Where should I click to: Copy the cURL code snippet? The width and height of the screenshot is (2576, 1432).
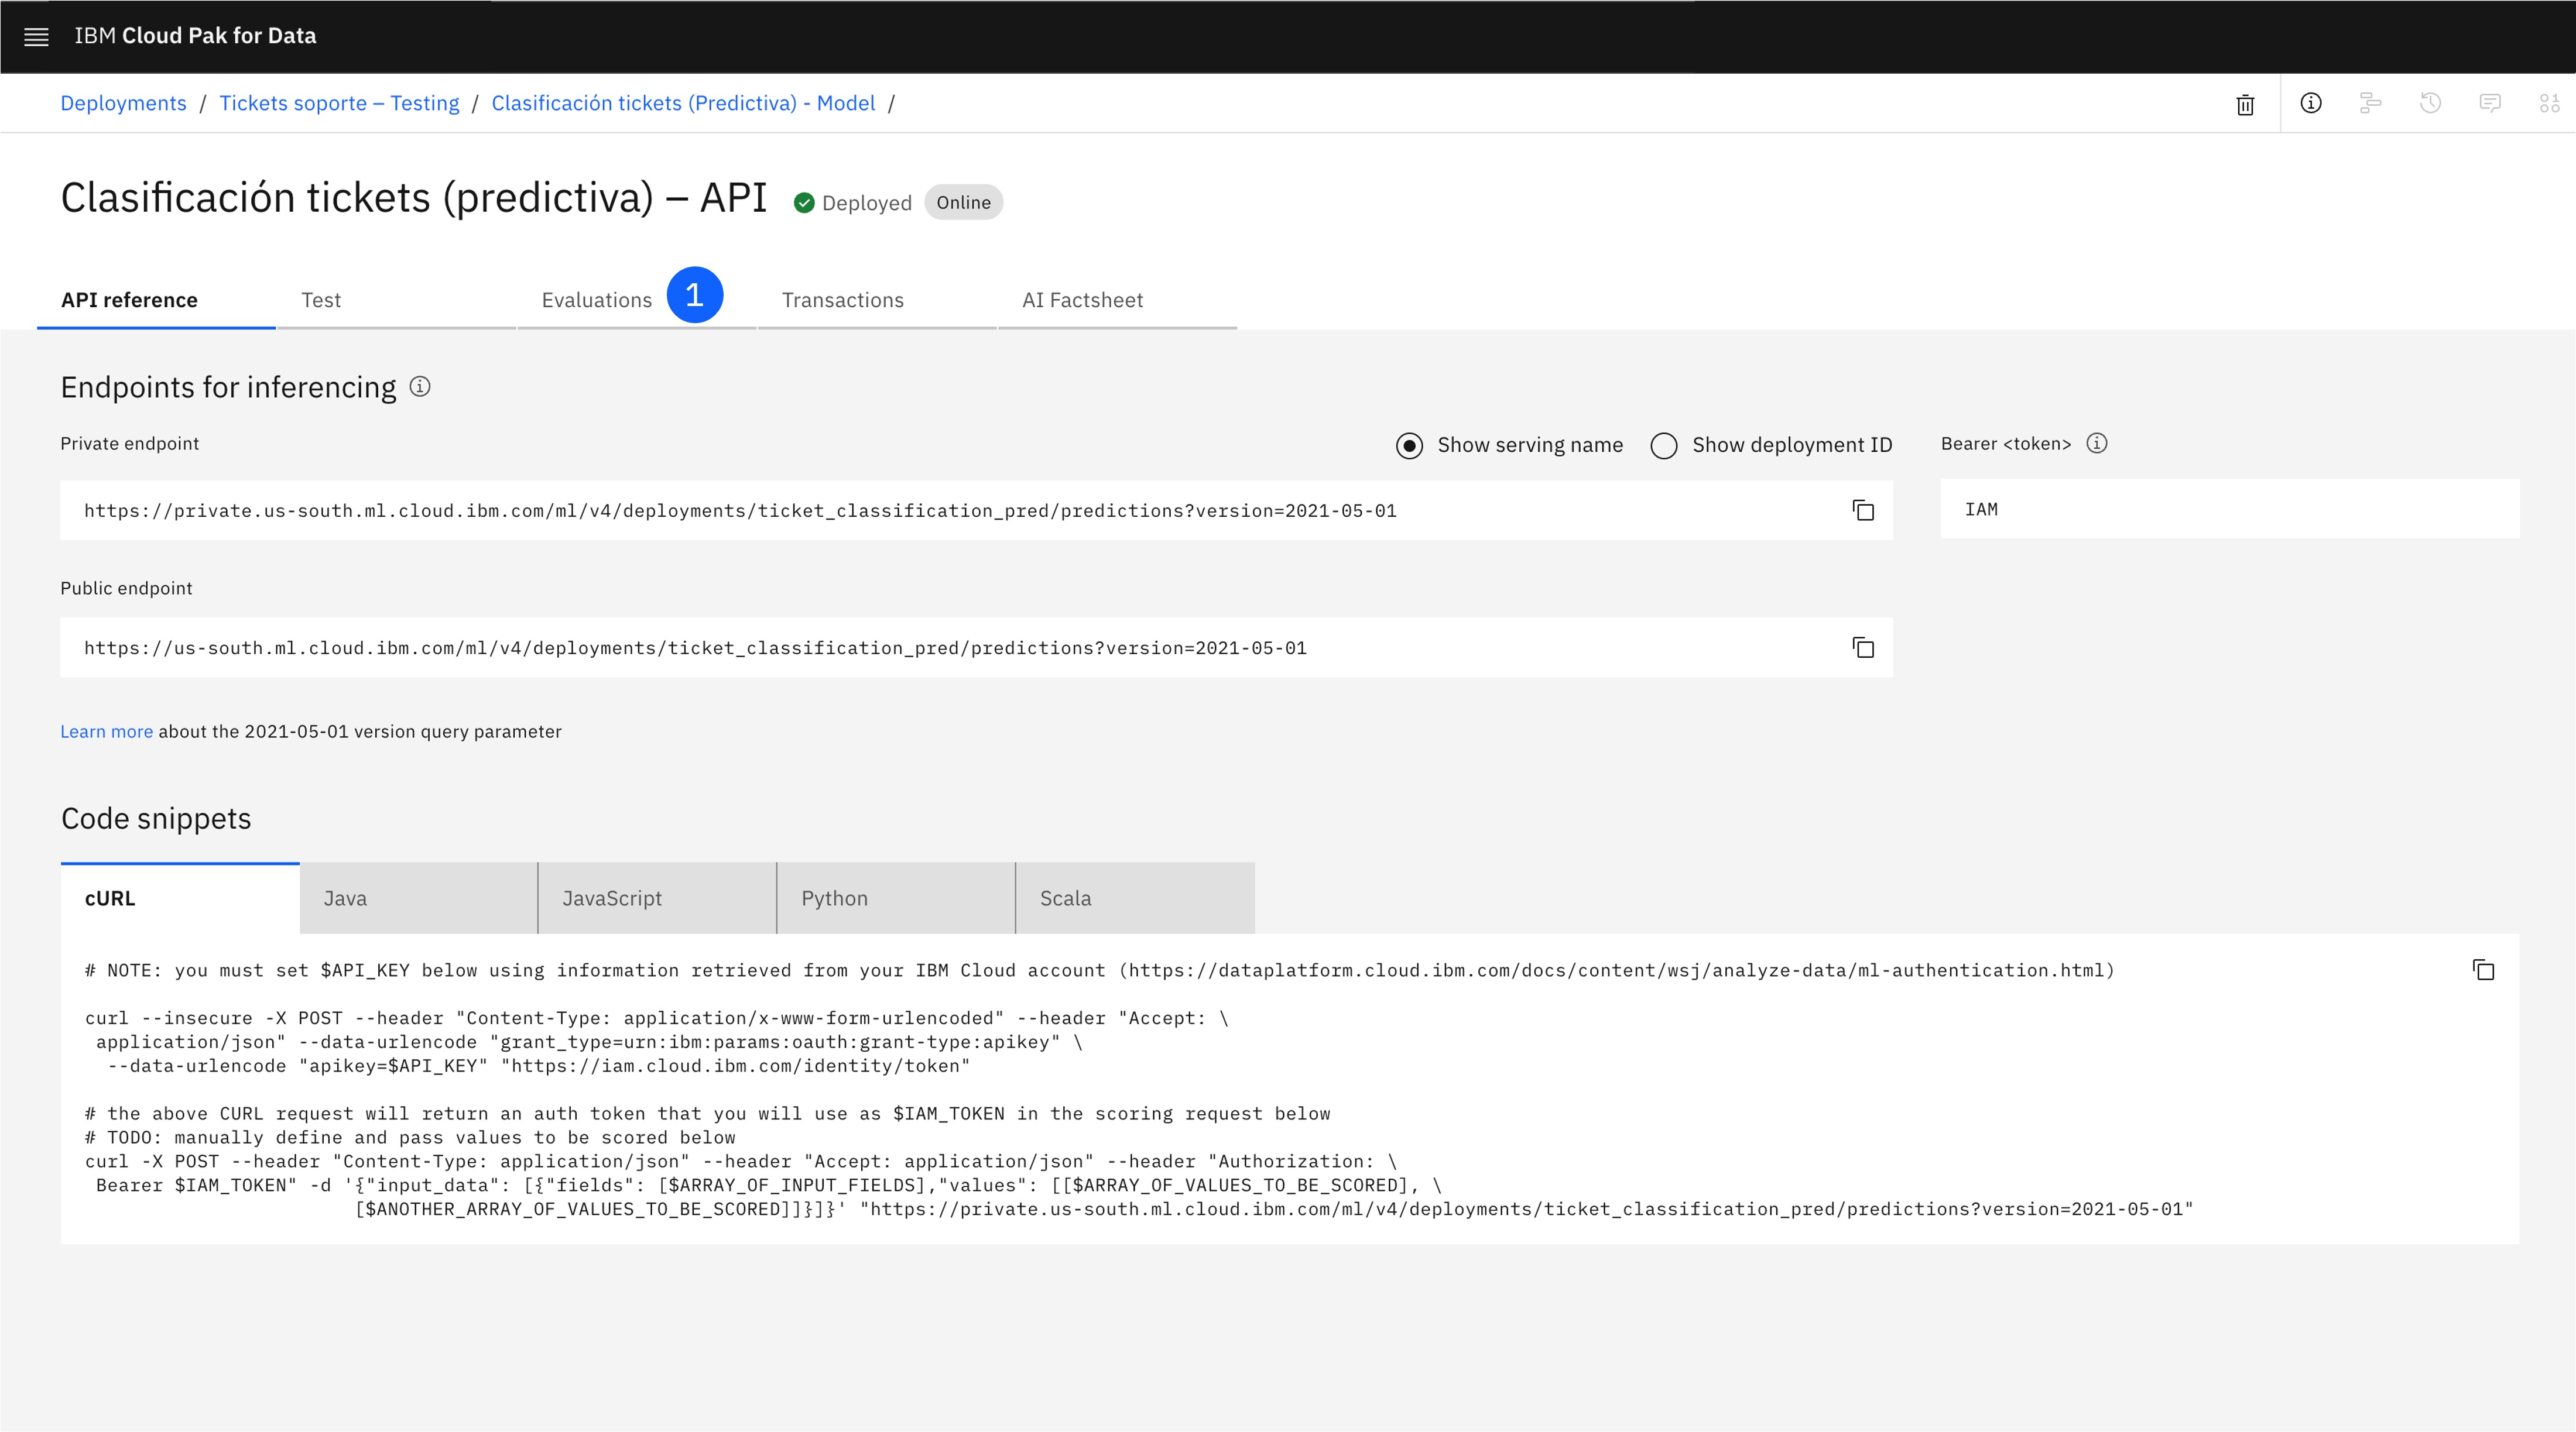click(2483, 970)
